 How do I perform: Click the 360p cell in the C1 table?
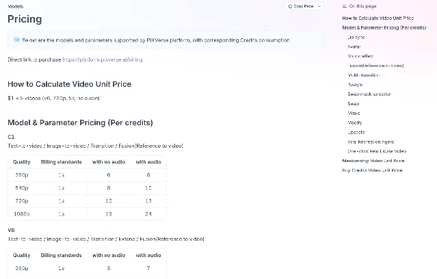(x=22, y=175)
